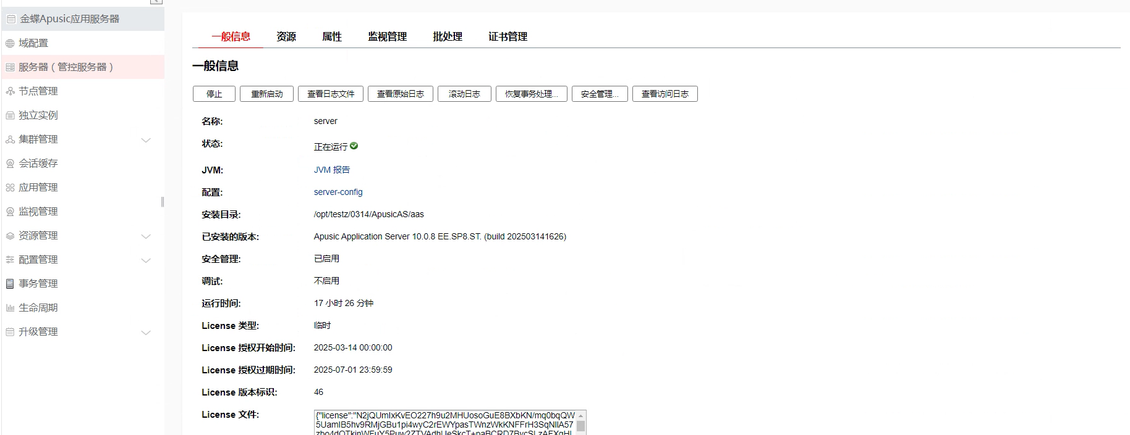Open the server-config link
This screenshot has height=435, width=1130.
click(338, 192)
